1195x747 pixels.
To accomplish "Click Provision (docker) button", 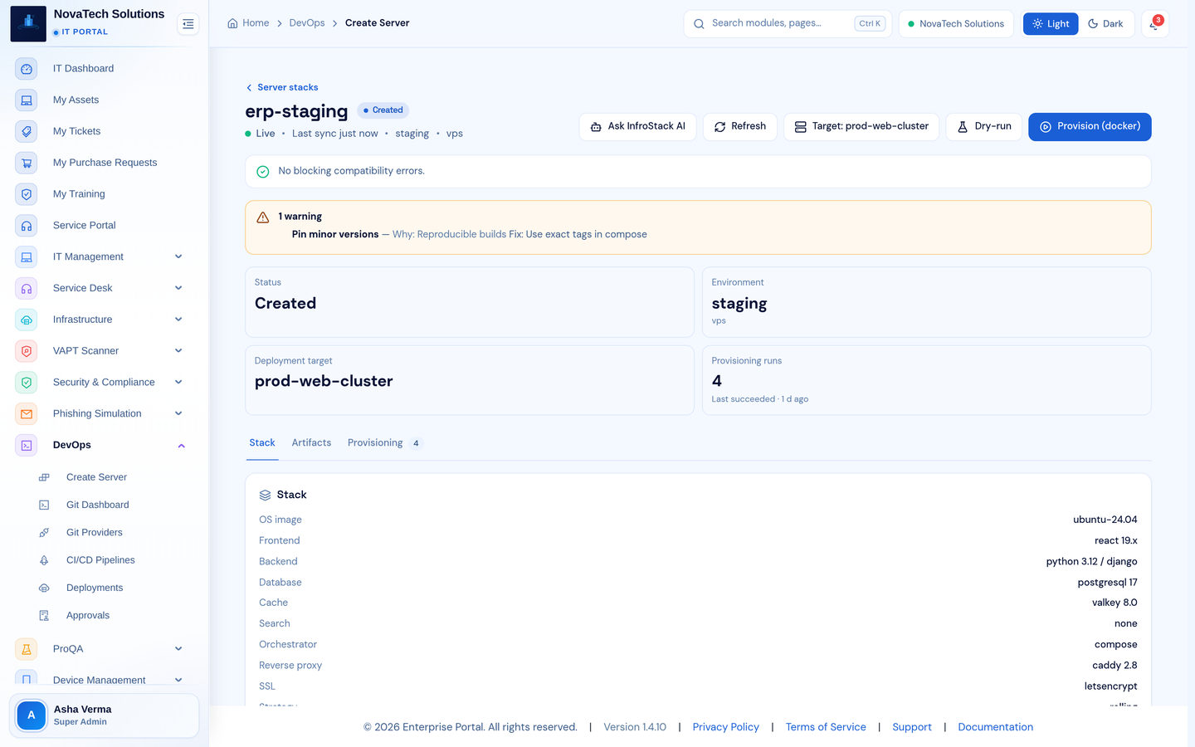I will coord(1090,127).
